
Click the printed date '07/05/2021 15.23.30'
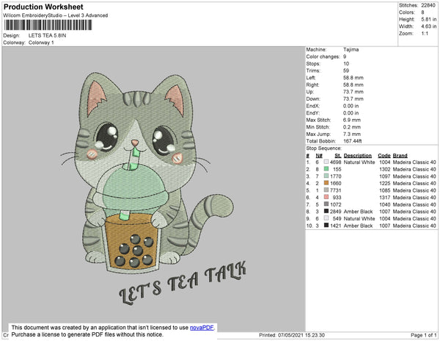(301, 335)
